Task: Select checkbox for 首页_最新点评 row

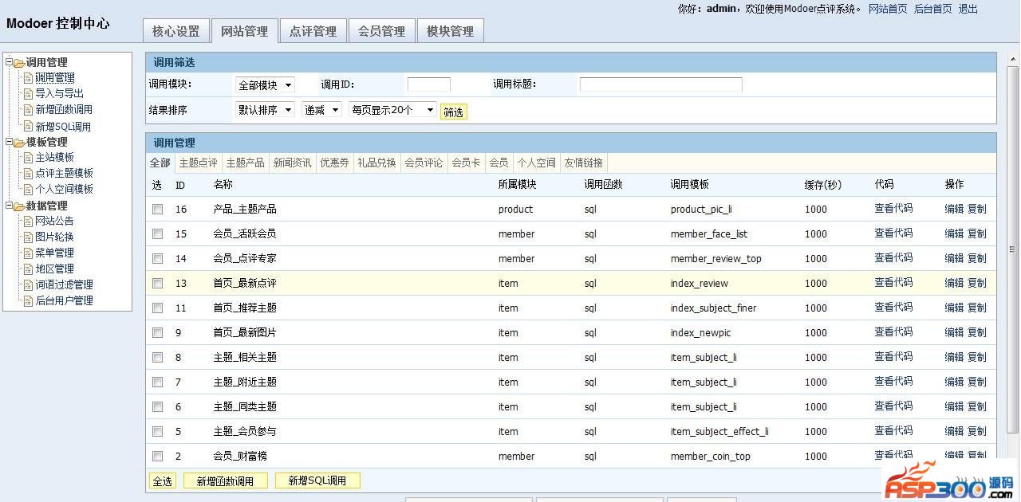Action: click(158, 284)
